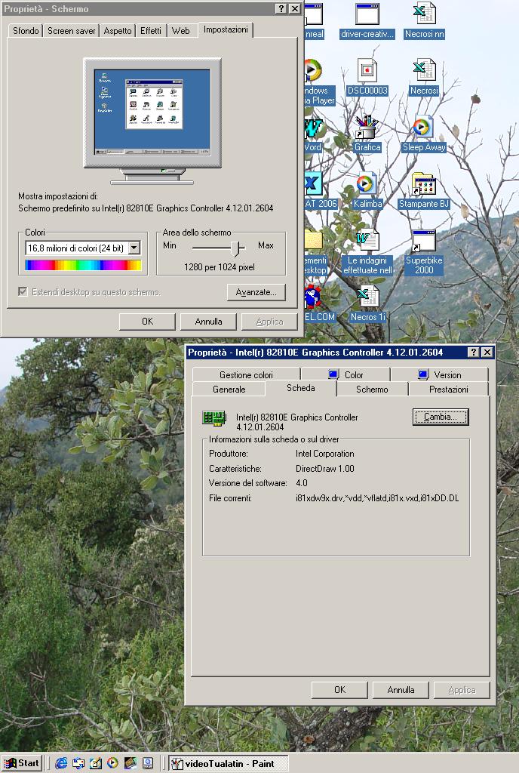The height and width of the screenshot is (773, 519).
Task: Click the Intel Corporation manufacturer text
Action: pos(325,454)
